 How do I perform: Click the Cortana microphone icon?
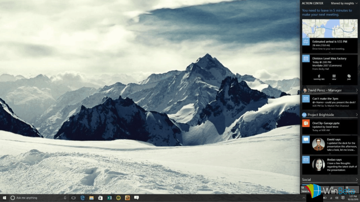[x=65, y=198]
